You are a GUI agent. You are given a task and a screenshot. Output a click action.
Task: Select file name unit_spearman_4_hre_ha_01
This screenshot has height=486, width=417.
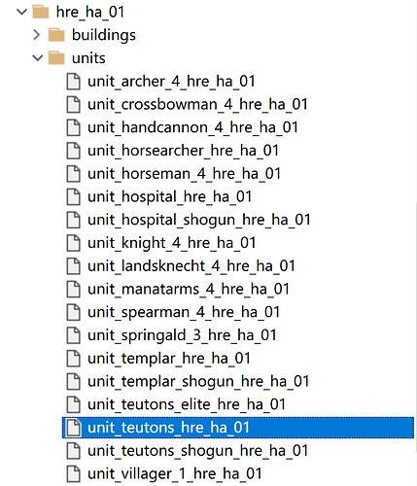point(184,312)
